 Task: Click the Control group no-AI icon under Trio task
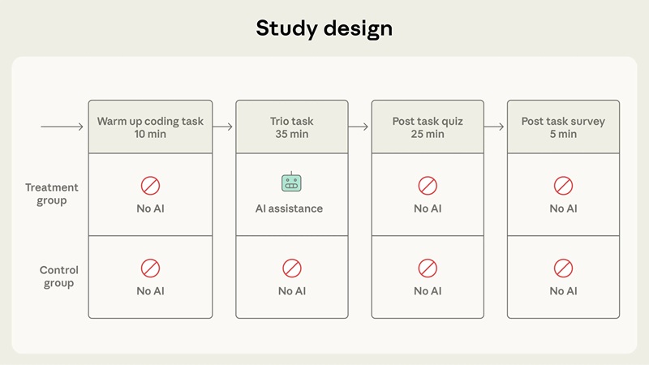[x=291, y=268]
